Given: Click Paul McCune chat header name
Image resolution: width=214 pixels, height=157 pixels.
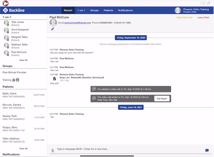Looking at the screenshot, I should [59, 17].
